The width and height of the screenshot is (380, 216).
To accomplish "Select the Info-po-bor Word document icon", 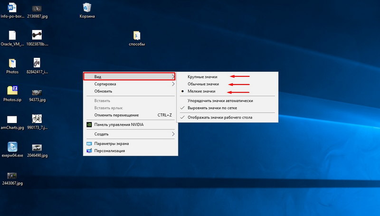I will coord(12,8).
